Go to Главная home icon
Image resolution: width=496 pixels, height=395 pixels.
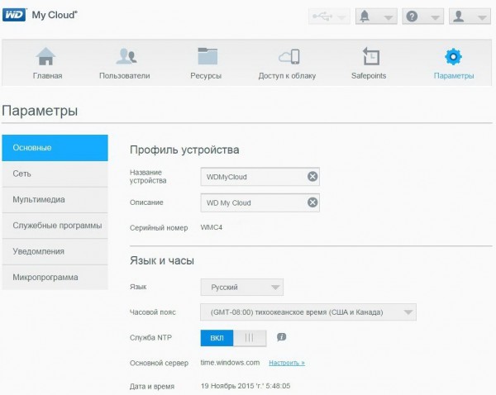pyautogui.click(x=45, y=56)
